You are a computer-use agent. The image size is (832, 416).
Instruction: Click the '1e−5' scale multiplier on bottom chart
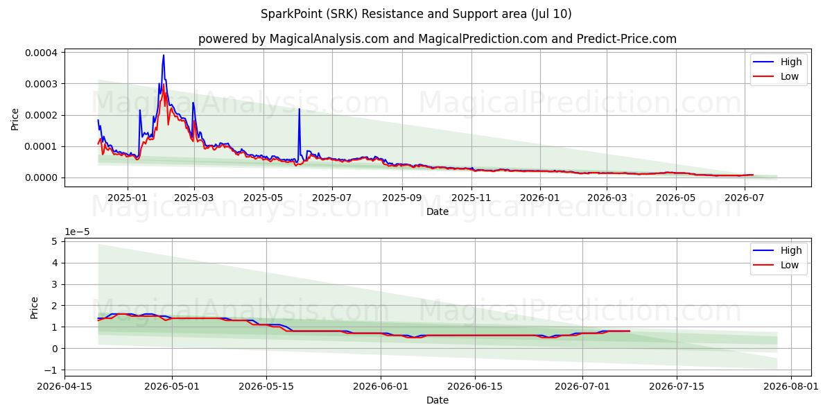pyautogui.click(x=77, y=232)
